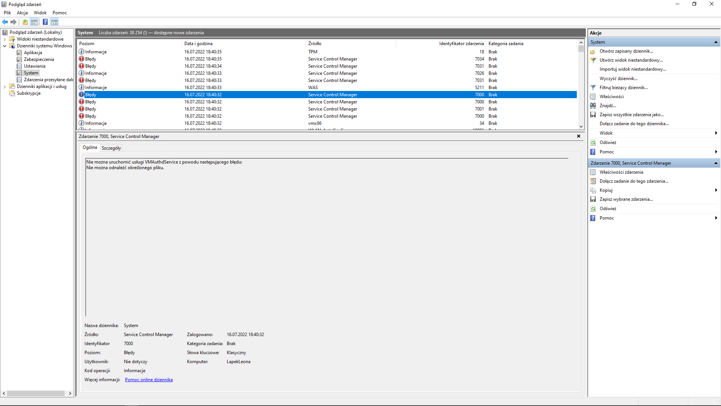The image size is (721, 406).
Task: Open the Akcja menu
Action: [22, 13]
